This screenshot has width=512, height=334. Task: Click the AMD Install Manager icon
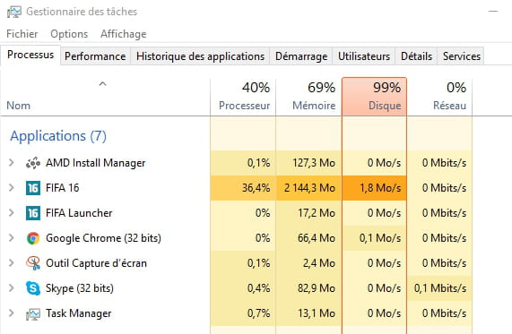click(33, 163)
